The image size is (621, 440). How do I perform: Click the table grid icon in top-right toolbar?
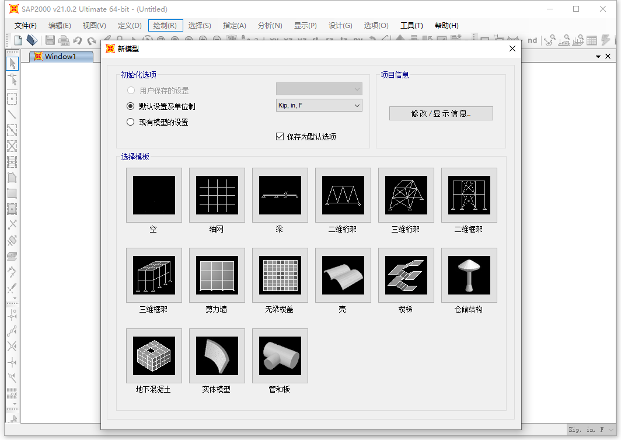coord(592,40)
